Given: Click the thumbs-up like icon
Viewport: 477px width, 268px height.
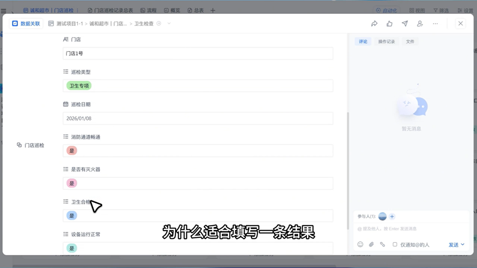Looking at the screenshot, I should pyautogui.click(x=390, y=23).
